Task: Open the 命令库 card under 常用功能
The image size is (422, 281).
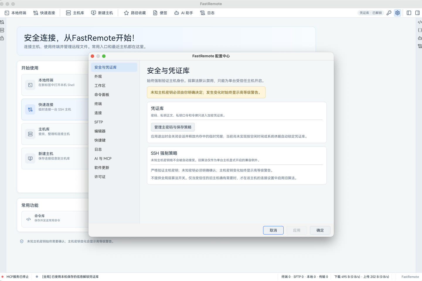Action: point(55,219)
